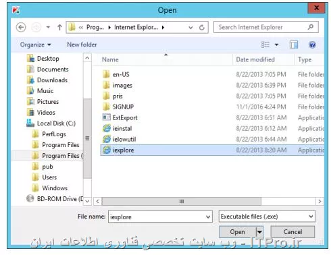Viewport: 331px width, 255px height.
Task: Click the horizontal scrollbar right arrow
Action: (320, 201)
